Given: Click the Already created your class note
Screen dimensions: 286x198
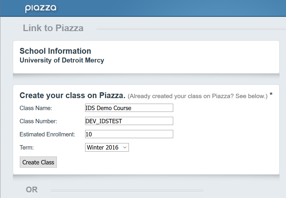Looking at the screenshot, I should [x=198, y=96].
